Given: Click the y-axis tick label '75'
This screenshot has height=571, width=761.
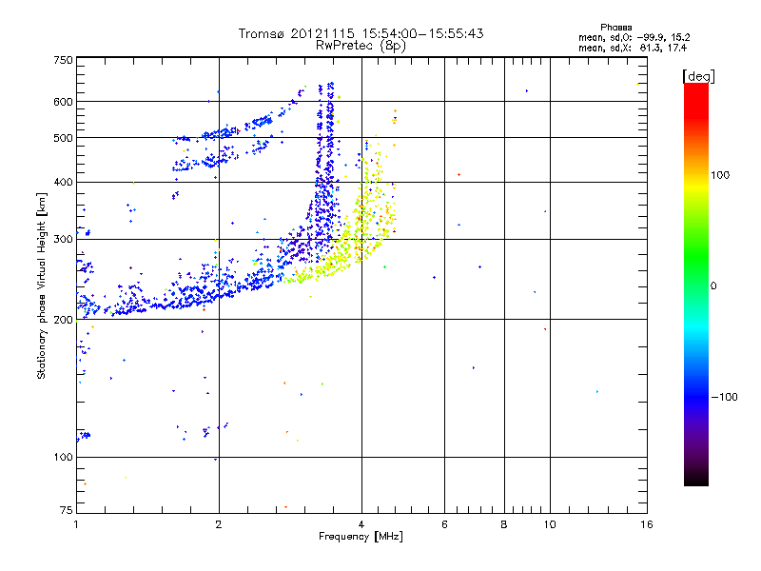Looking at the screenshot, I should (67, 510).
